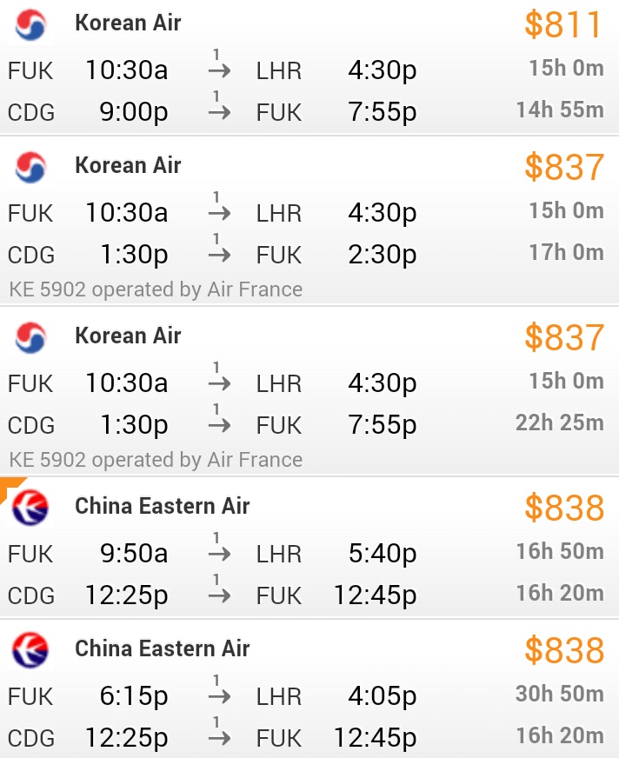This screenshot has height=758, width=619.
Task: Select the FUK 9:50a to LHR 5:40p outbound leg
Action: point(213,554)
